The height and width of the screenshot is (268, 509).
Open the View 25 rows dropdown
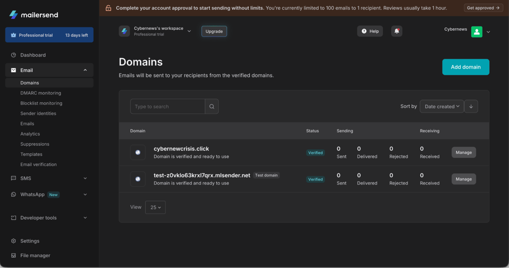tap(155, 207)
